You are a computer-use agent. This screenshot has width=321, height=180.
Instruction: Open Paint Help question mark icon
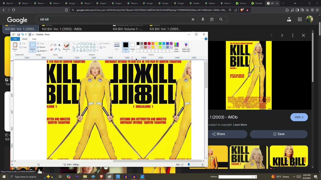click(206, 39)
